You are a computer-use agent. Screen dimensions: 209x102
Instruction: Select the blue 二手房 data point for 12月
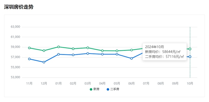click(44, 62)
